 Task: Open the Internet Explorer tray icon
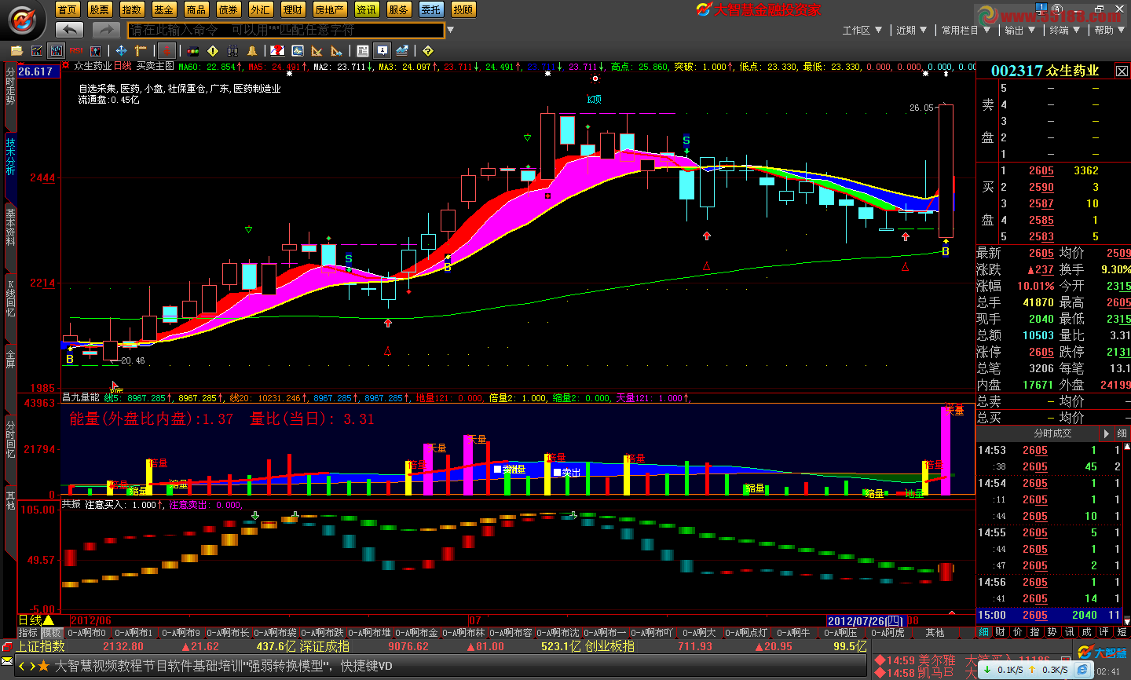click(x=1082, y=670)
